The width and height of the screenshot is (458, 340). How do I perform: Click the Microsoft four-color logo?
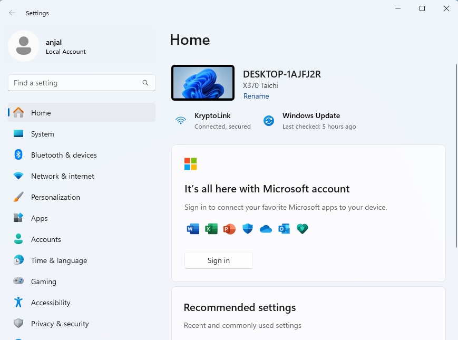coord(190,163)
